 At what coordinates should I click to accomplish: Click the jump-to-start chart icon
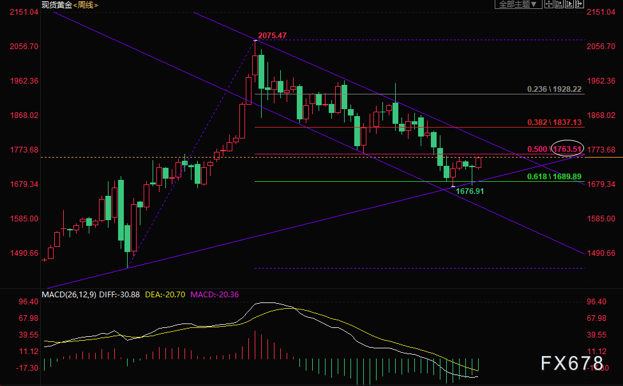pos(559,4)
